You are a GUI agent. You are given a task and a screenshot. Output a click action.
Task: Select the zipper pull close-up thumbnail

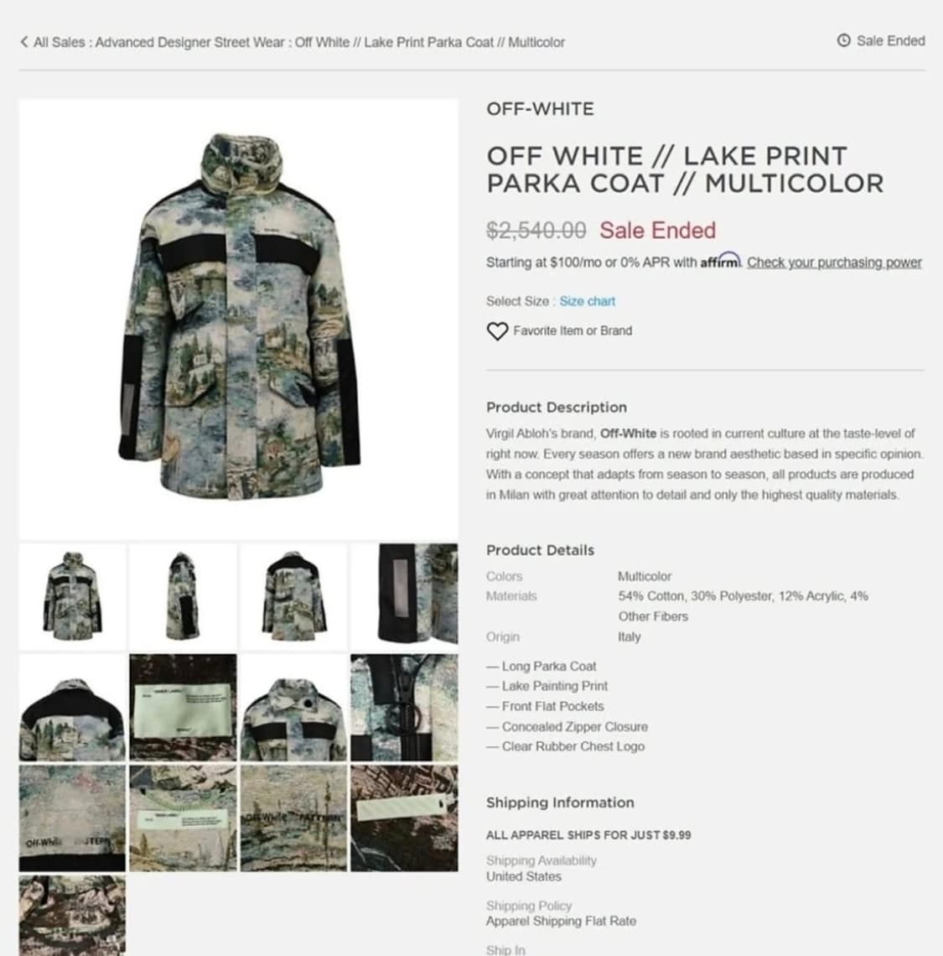point(404,708)
